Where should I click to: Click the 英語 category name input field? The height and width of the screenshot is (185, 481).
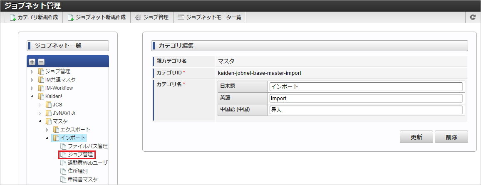point(366,99)
